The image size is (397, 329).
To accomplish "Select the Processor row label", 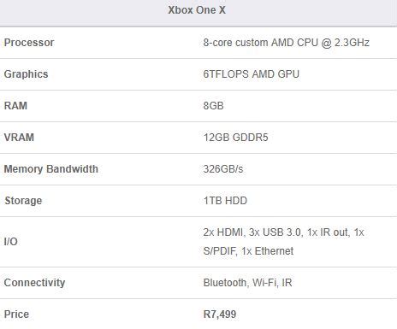I will pyautogui.click(x=29, y=43).
